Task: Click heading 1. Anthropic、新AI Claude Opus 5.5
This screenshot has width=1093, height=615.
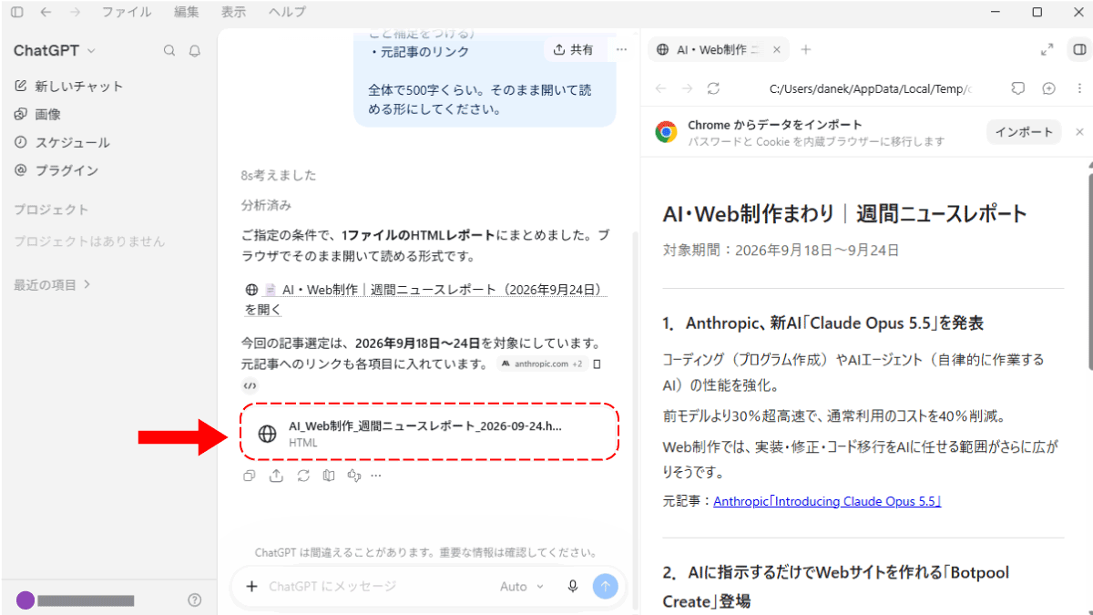Action: [823, 323]
